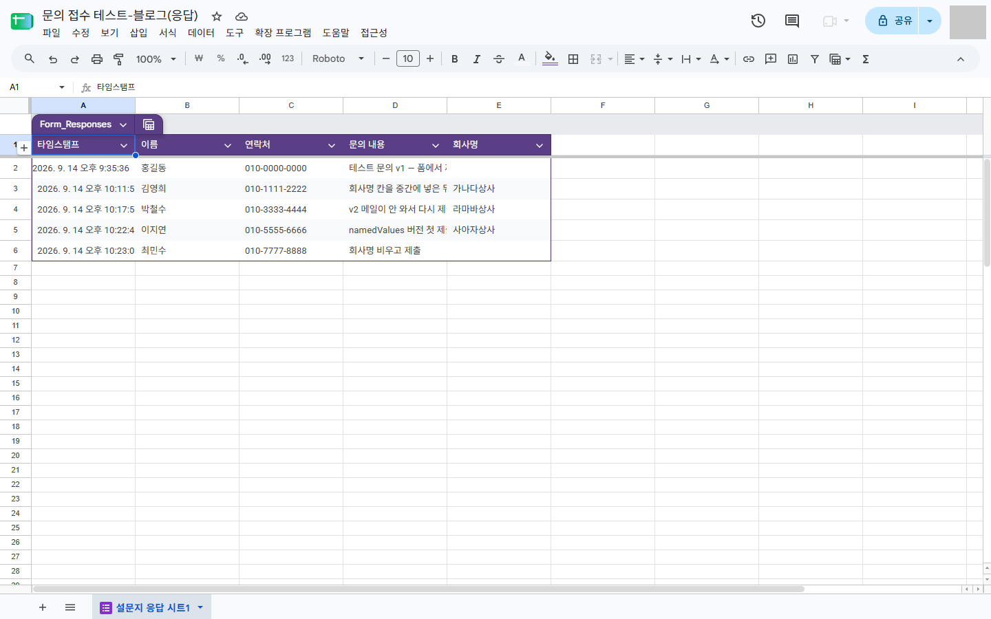
Task: Select the 설문지 응답 시트1 tab
Action: click(152, 607)
